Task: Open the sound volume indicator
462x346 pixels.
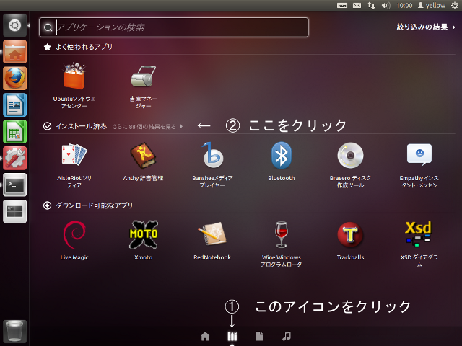Action: pos(385,5)
